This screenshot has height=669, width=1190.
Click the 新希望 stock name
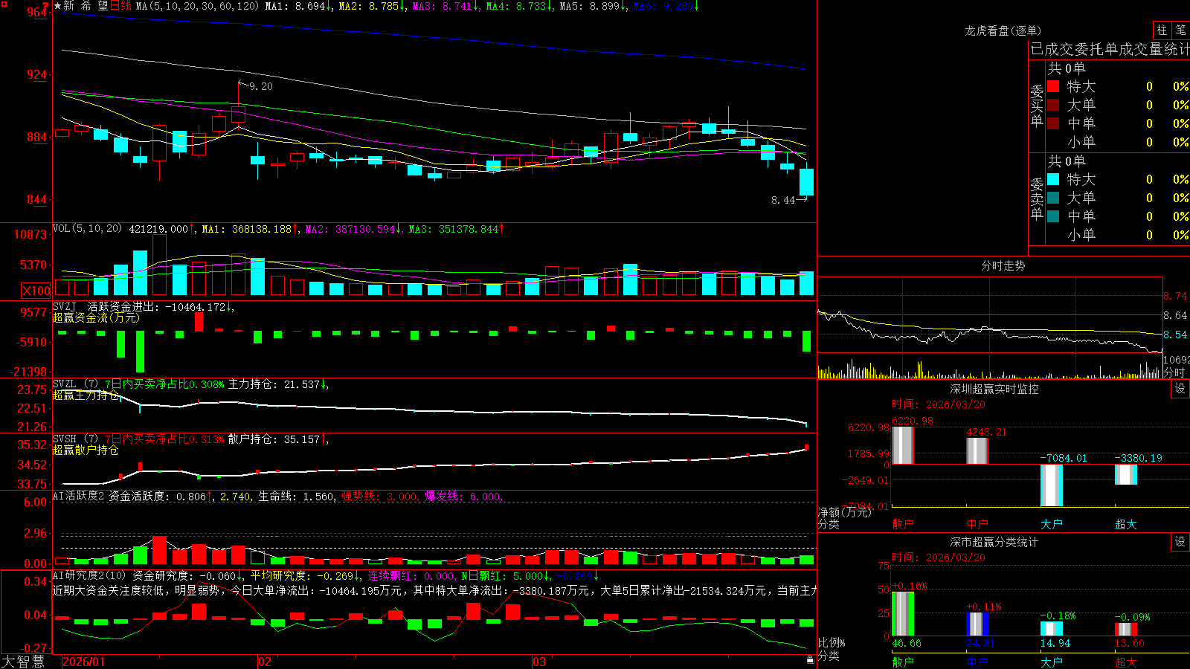tap(86, 6)
